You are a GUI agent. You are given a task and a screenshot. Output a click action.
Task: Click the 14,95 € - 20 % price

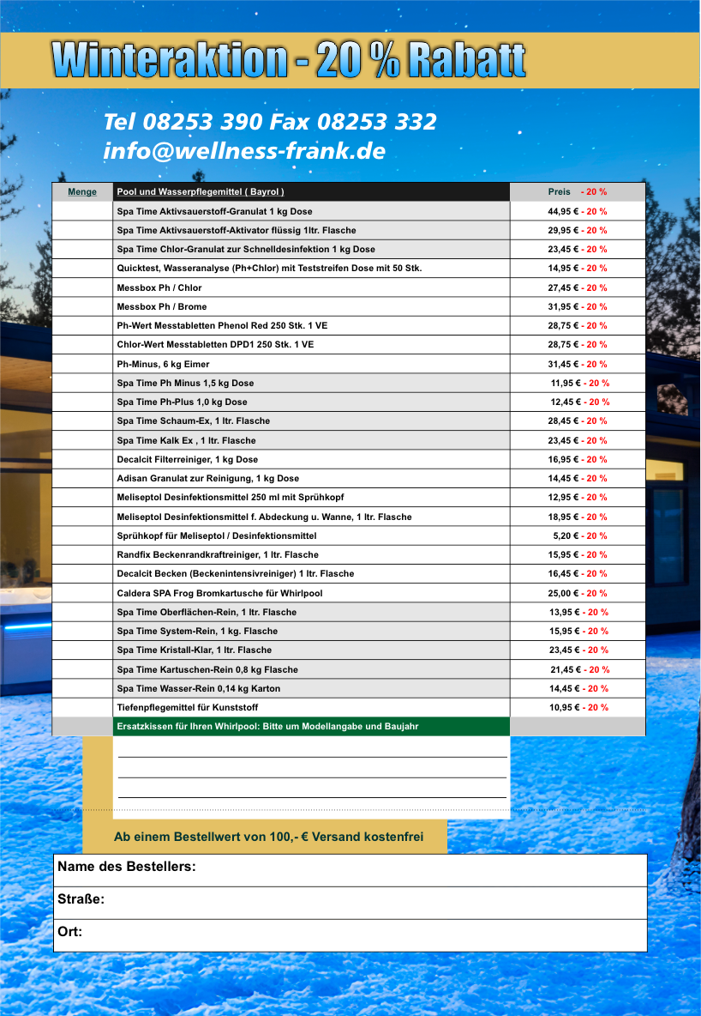point(578,268)
